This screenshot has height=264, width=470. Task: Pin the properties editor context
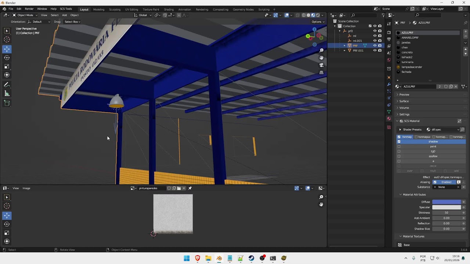[466, 23]
